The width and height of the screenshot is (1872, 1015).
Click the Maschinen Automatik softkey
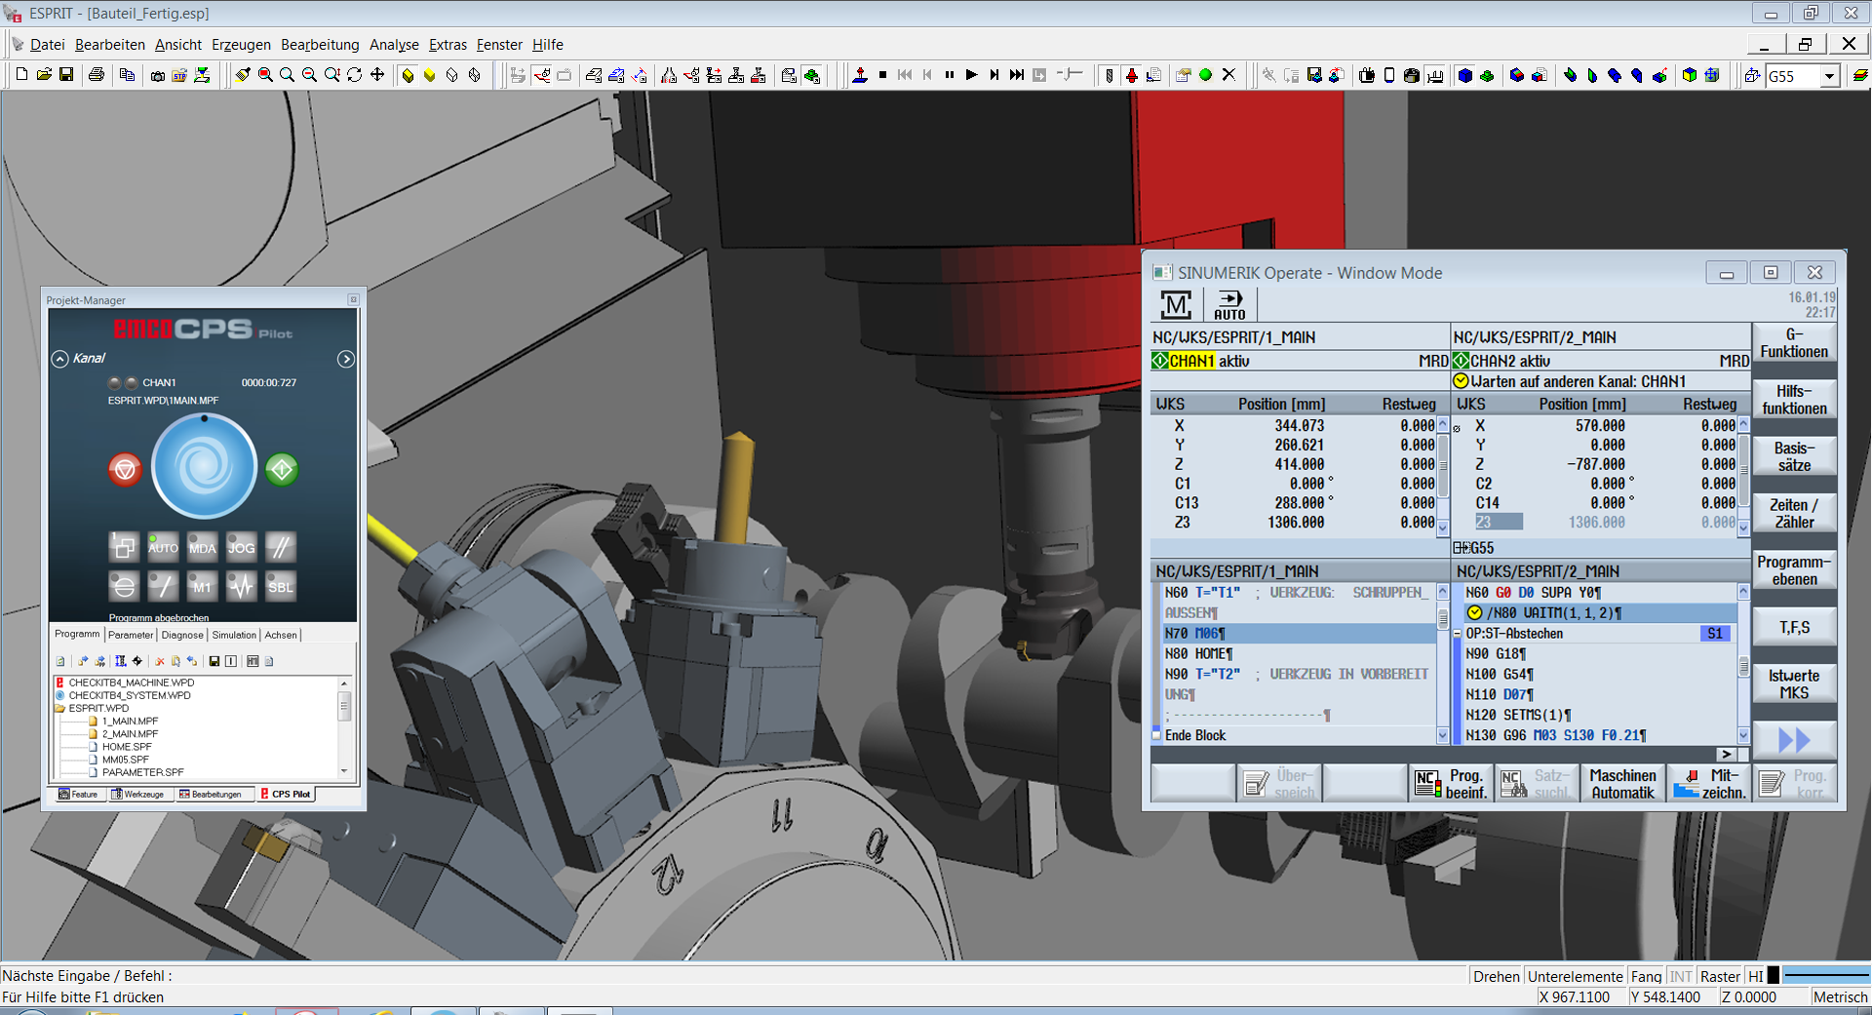(x=1622, y=783)
